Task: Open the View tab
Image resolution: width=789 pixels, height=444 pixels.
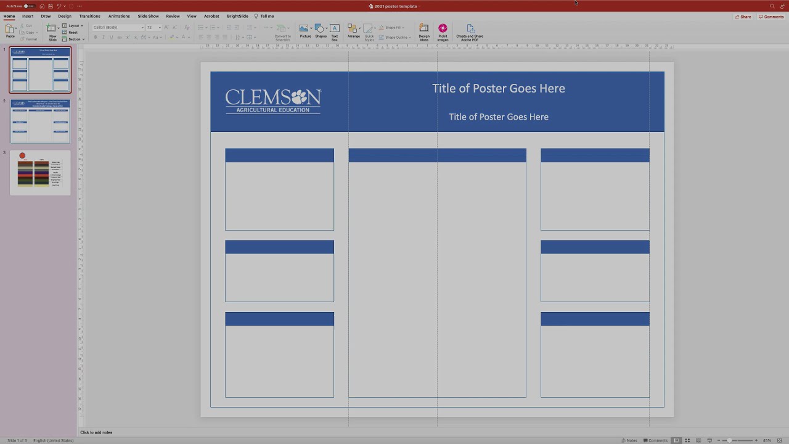Action: coord(192,16)
